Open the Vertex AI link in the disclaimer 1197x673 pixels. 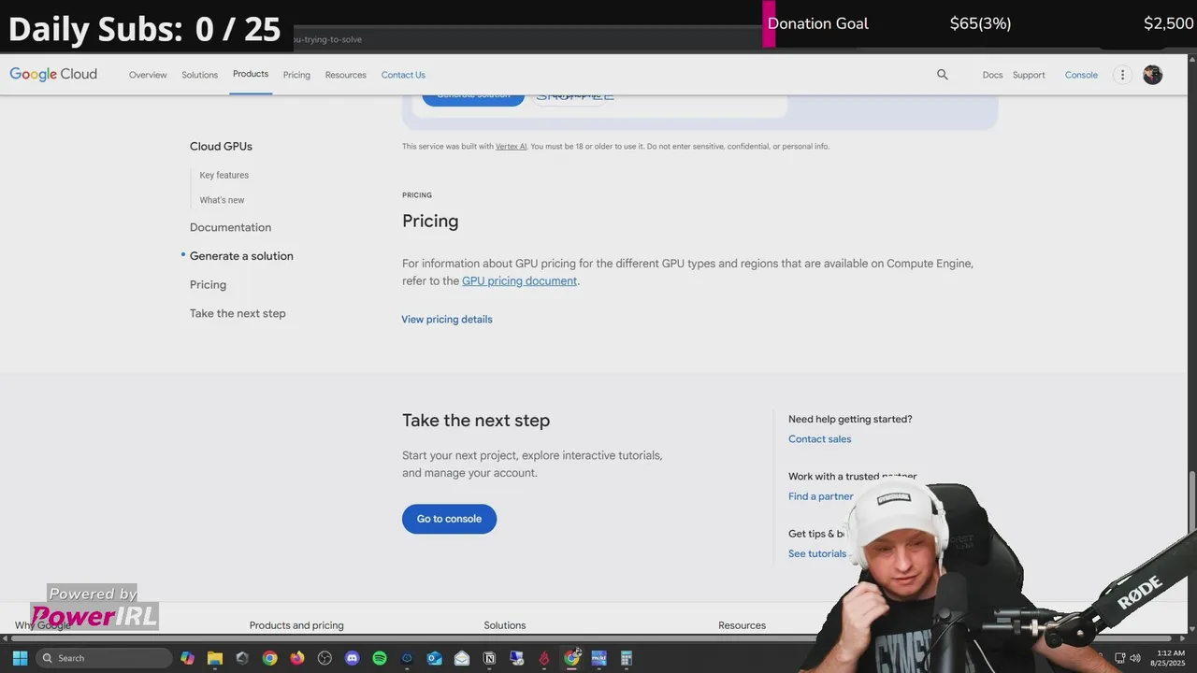pyautogui.click(x=511, y=147)
